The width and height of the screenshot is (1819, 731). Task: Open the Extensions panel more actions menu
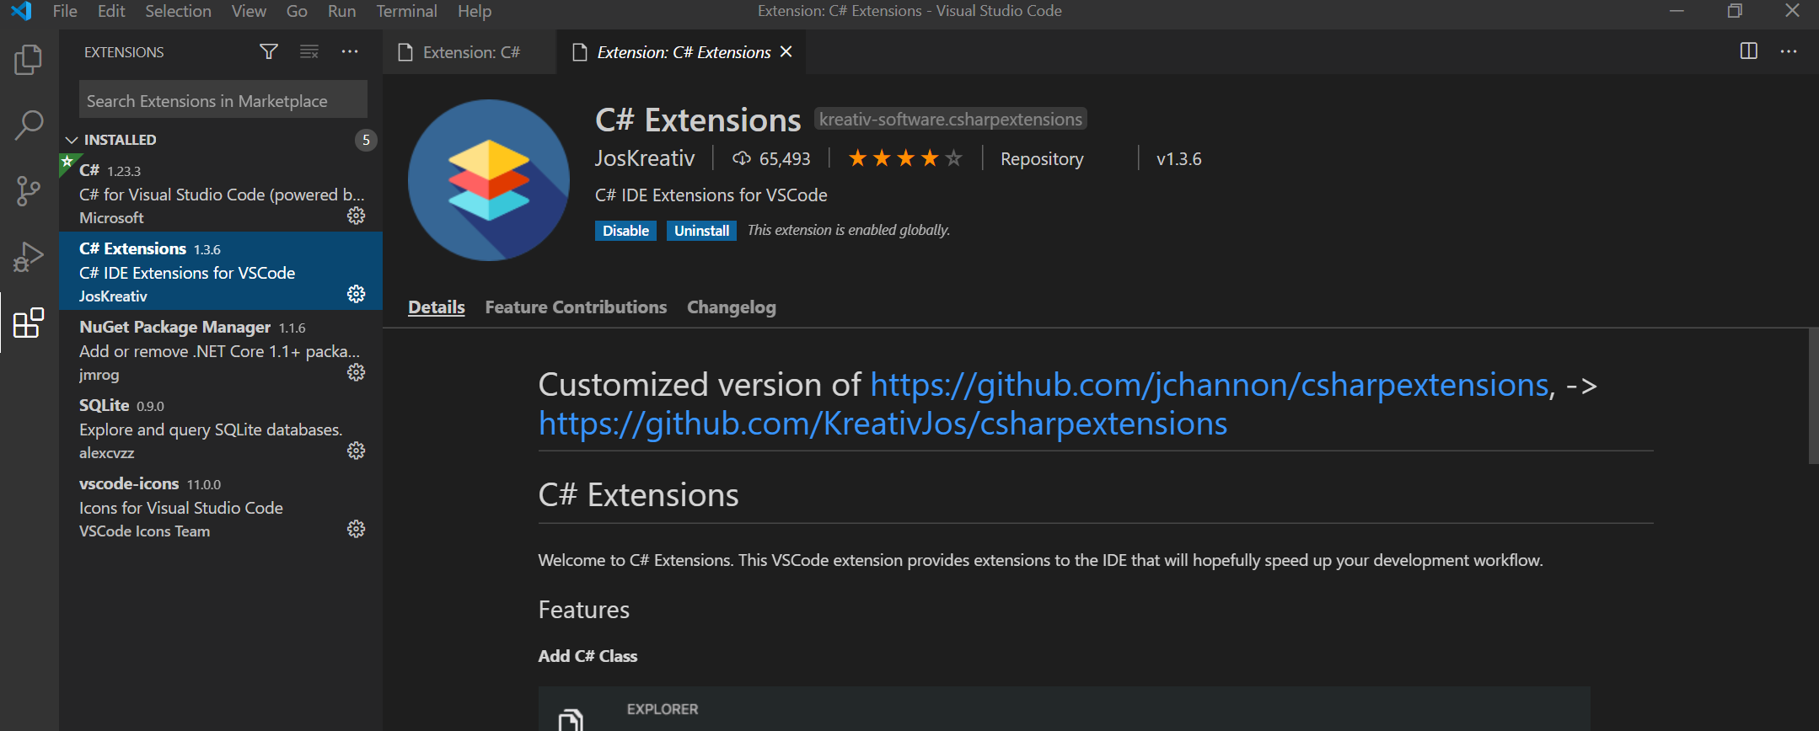click(350, 52)
